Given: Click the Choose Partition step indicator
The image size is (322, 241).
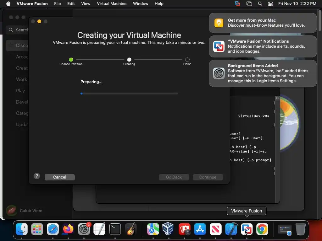Looking at the screenshot, I should tap(71, 60).
